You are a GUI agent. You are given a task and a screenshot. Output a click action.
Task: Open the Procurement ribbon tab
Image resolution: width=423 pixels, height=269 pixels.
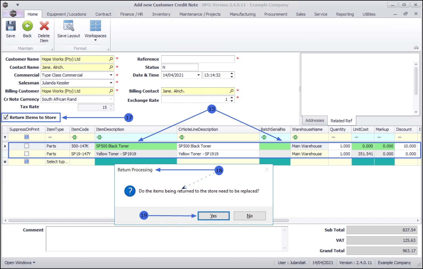[x=276, y=14]
